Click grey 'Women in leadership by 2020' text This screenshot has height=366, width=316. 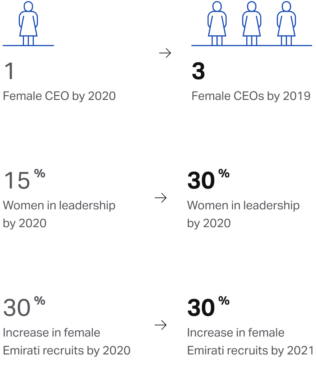[x=59, y=214]
